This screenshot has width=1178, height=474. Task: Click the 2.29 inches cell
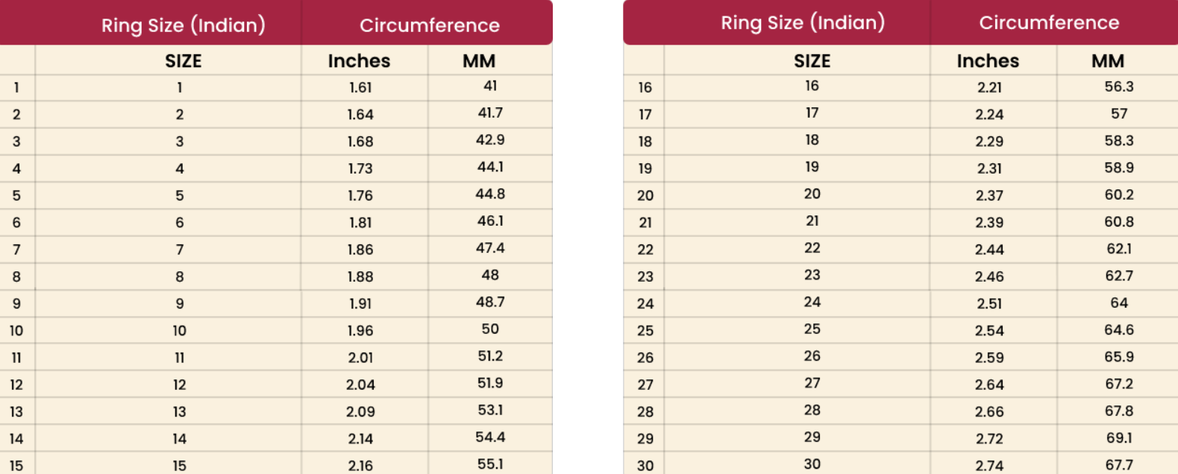coord(989,142)
